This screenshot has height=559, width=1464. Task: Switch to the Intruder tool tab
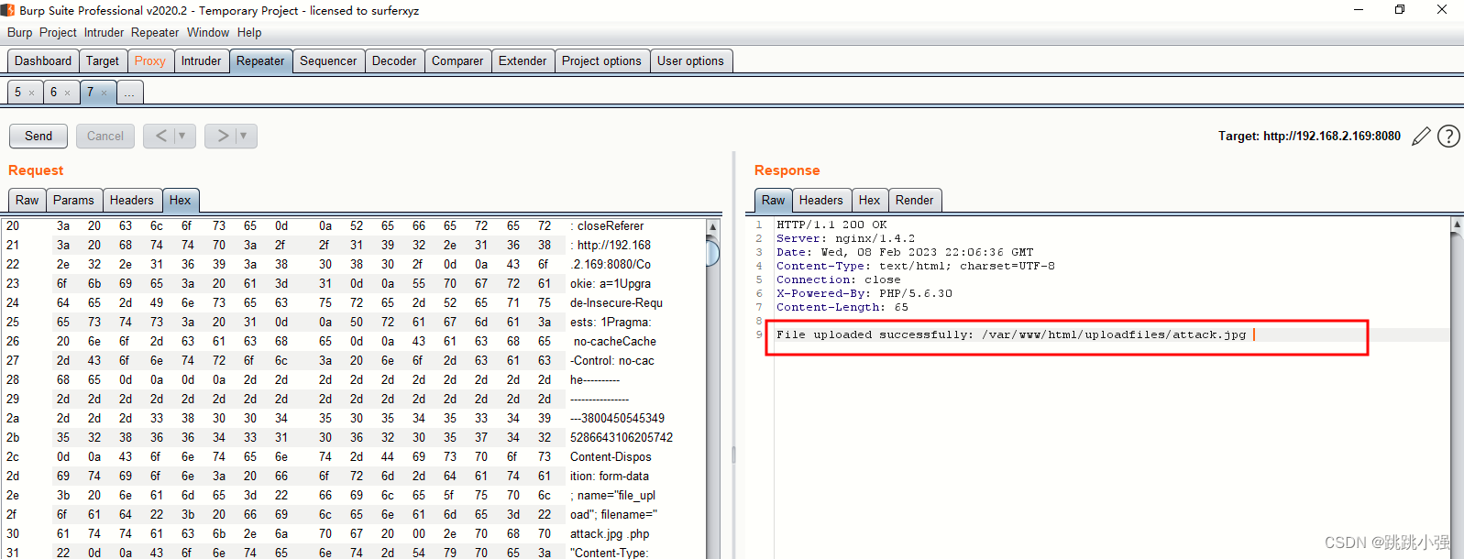pos(201,61)
